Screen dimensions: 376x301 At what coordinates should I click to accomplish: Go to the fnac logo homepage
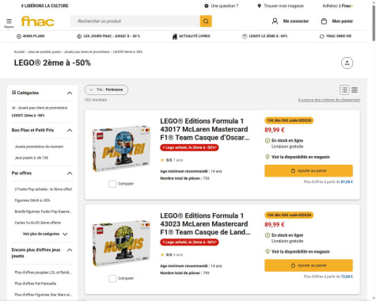[37, 21]
